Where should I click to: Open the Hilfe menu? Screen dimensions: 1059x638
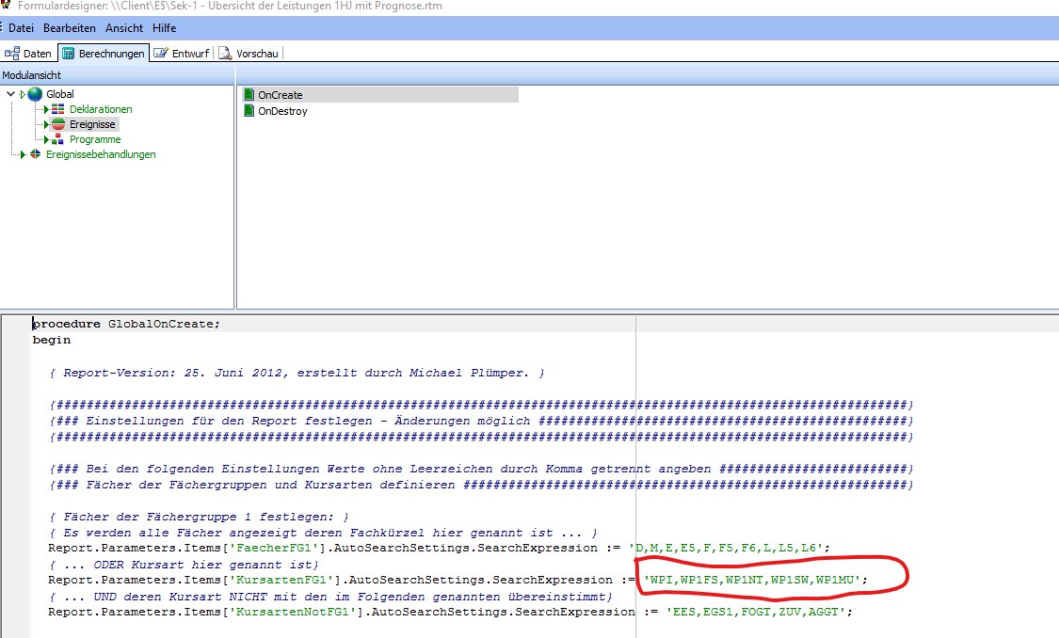point(164,28)
